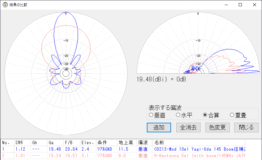Viewport: 262px width, 160px height.
Task: Select the 合算 polarization radio button
Action: point(205,115)
